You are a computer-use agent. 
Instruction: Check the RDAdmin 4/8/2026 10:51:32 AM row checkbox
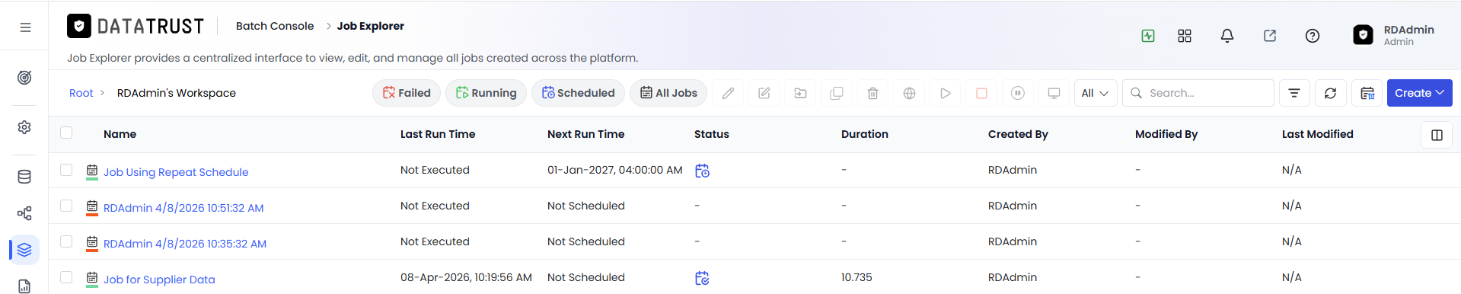66,206
